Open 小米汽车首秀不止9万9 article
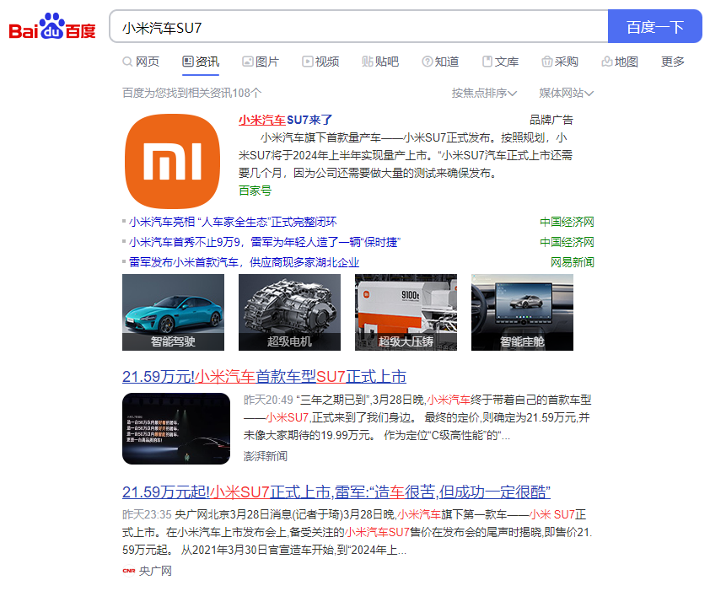This screenshot has height=591, width=710. click(x=265, y=242)
